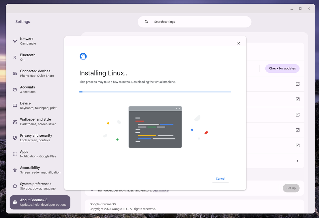Close the Settings window
The height and width of the screenshot is (218, 319).
[309, 9]
